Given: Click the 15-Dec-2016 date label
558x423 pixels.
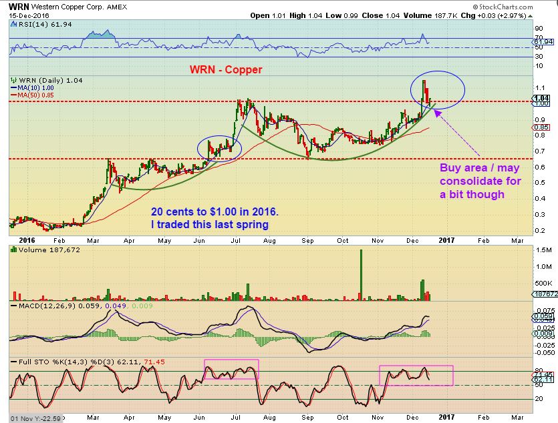Looking at the screenshot, I should click(x=29, y=15).
